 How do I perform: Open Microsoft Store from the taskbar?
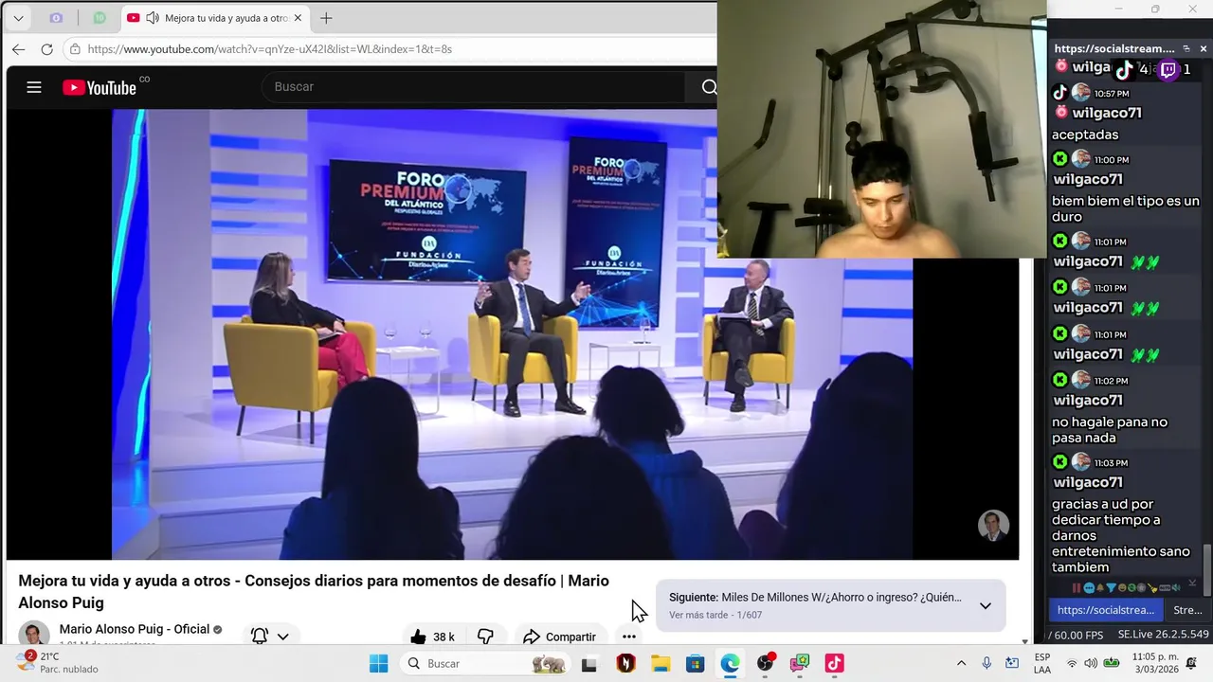[695, 663]
